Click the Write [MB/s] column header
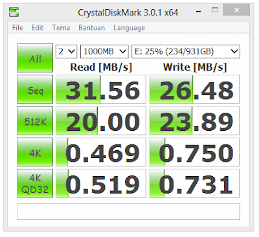The image size is (259, 237). pyautogui.click(x=195, y=67)
